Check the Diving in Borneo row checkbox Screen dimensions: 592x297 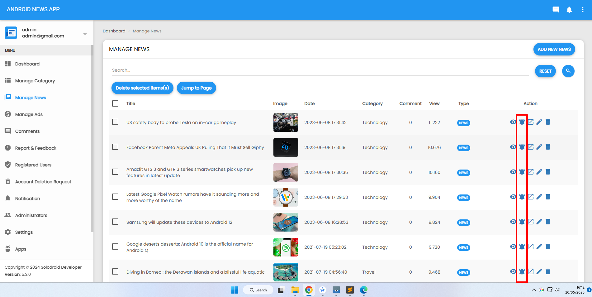click(x=115, y=271)
